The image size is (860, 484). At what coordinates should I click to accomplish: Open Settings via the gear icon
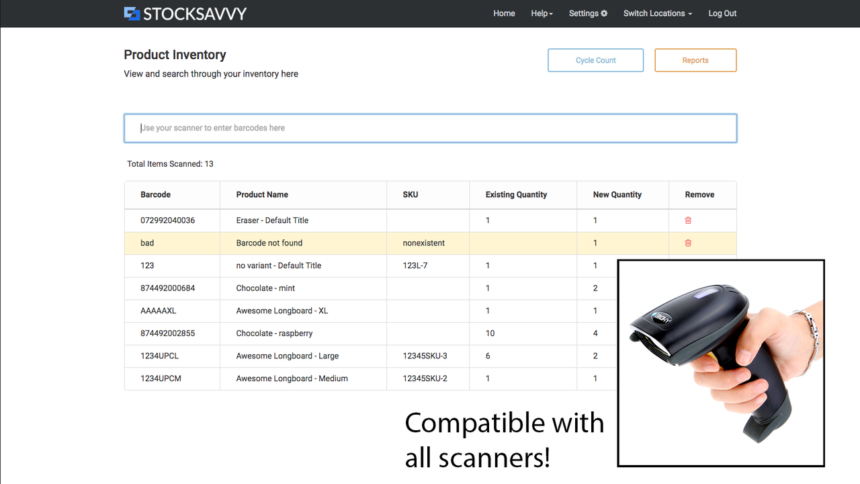tap(604, 13)
